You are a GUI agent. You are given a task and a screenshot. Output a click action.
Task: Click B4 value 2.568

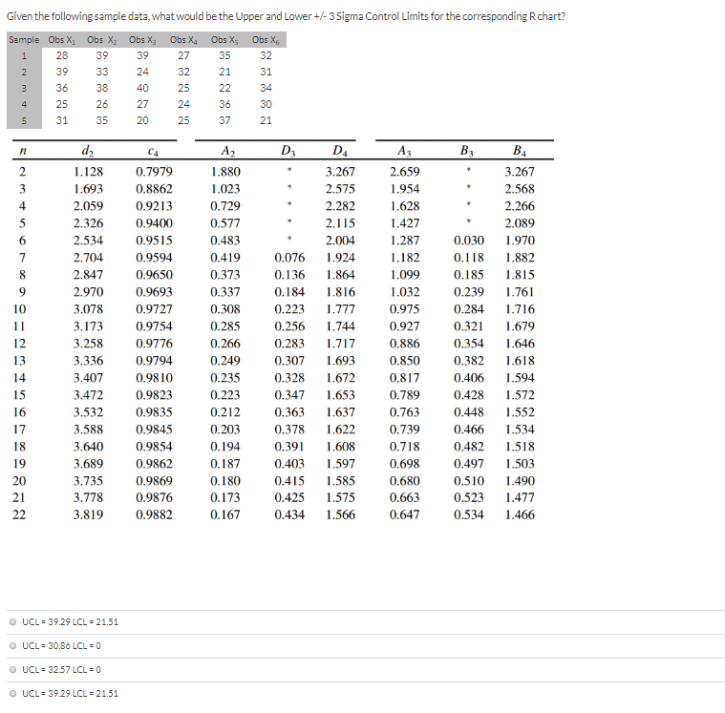[520, 189]
